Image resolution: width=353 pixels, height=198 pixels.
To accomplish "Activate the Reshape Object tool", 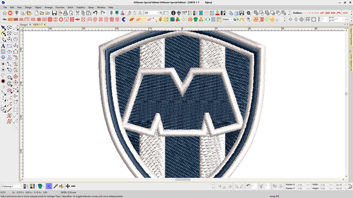I will [x=3, y=34].
